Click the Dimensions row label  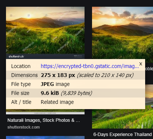pyautogui.click(x=24, y=75)
